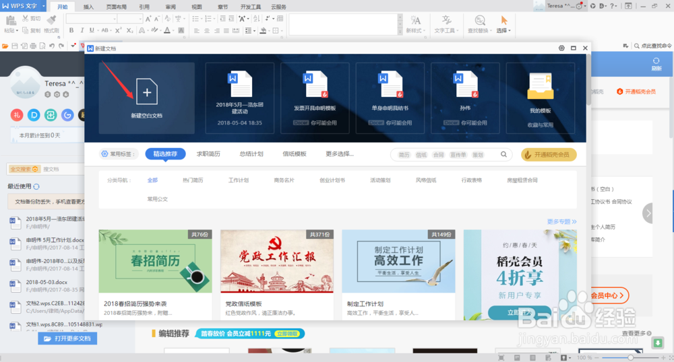Open the WPS 文字 application menu dropdown
674x362 pixels.
(43, 6)
